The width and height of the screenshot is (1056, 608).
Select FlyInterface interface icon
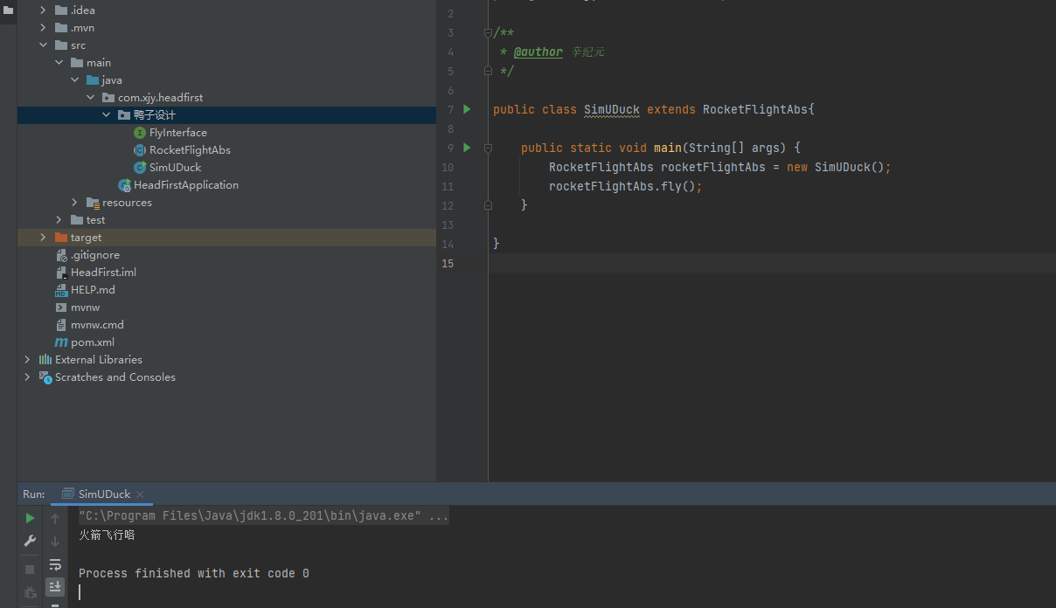coord(140,133)
